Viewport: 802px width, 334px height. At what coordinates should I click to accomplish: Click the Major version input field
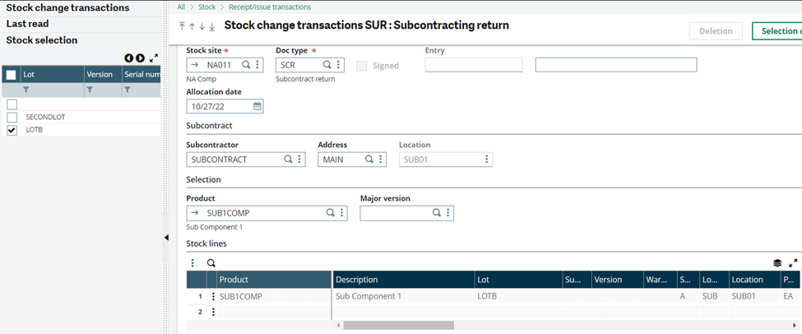point(396,213)
